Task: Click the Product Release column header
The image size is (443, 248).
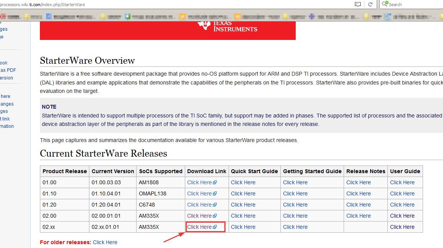Action: 65,171
